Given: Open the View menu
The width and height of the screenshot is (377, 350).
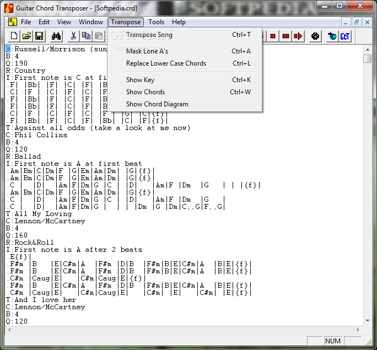Looking at the screenshot, I should pos(64,22).
